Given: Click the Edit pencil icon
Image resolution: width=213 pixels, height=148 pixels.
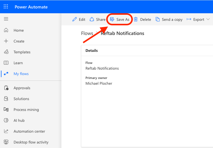Looking at the screenshot, I should [x=74, y=19].
